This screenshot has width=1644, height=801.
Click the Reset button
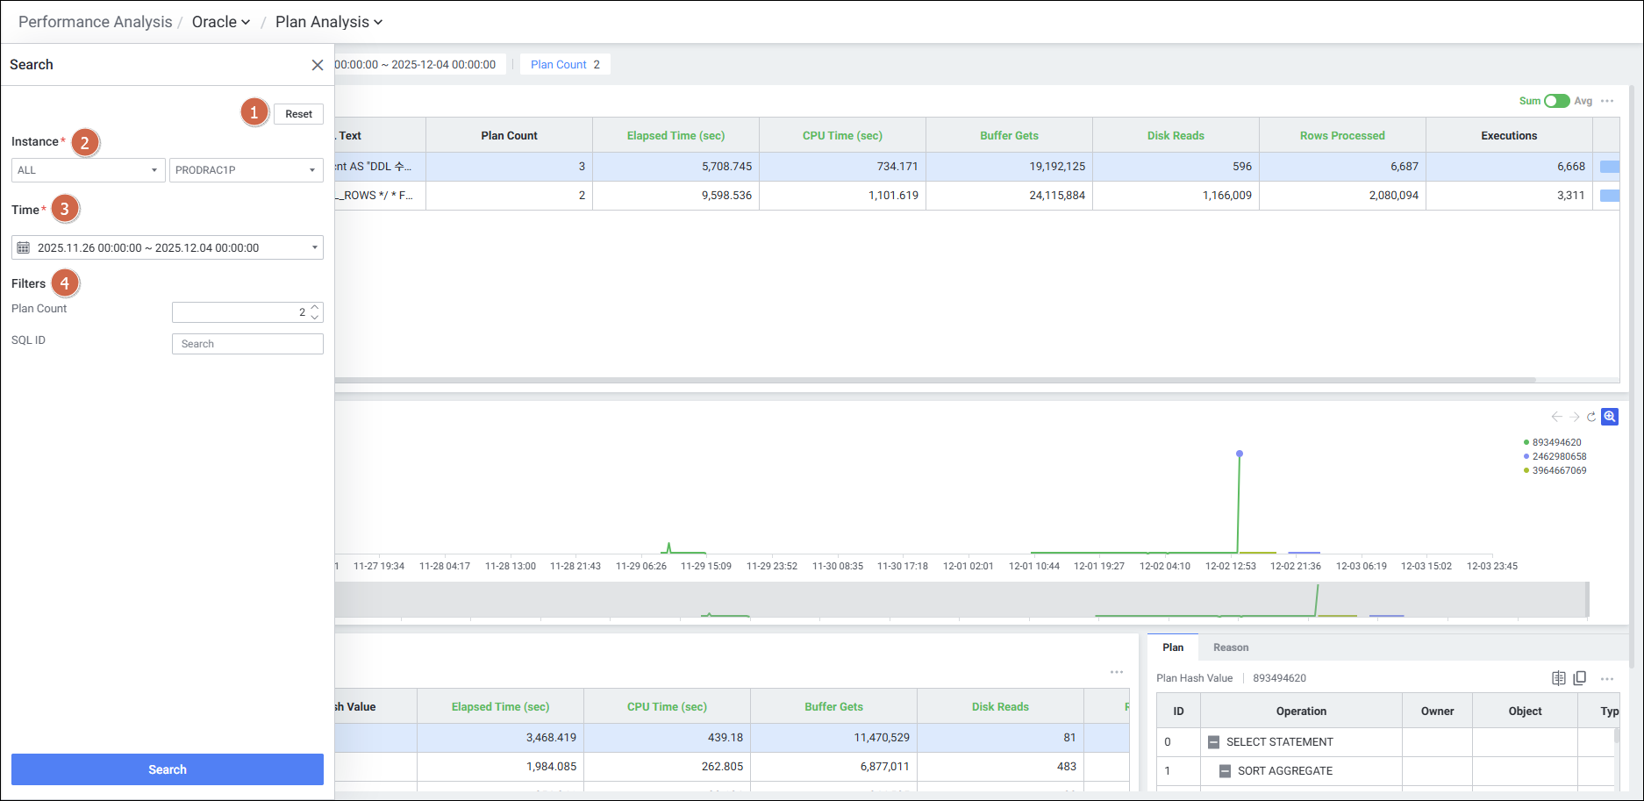pyautogui.click(x=298, y=114)
